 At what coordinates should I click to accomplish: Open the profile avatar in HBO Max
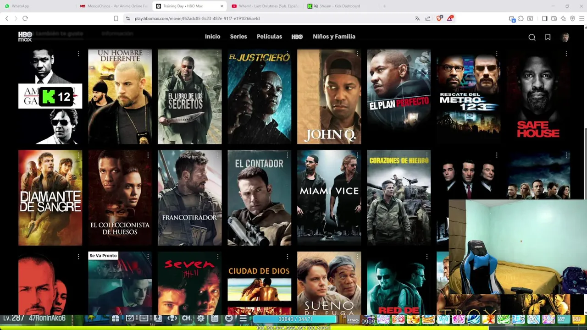coord(565,37)
